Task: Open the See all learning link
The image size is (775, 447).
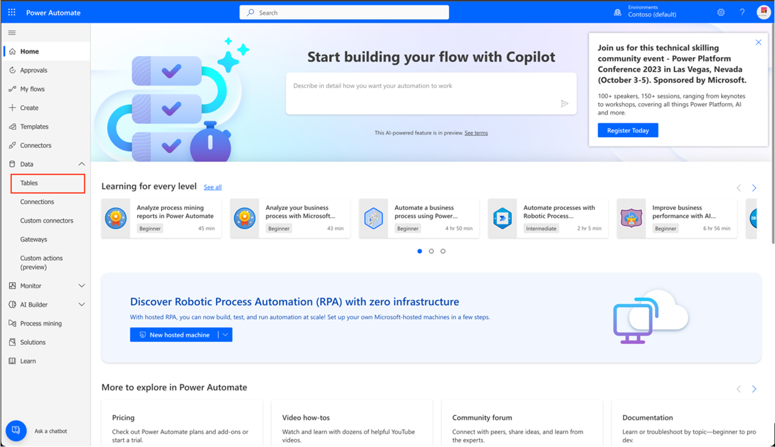Action: click(213, 187)
